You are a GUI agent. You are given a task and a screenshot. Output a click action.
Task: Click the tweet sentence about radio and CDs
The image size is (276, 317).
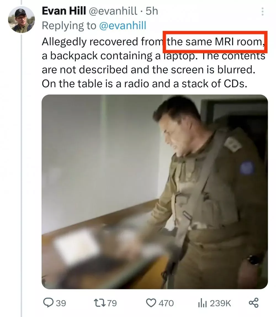click(144, 83)
